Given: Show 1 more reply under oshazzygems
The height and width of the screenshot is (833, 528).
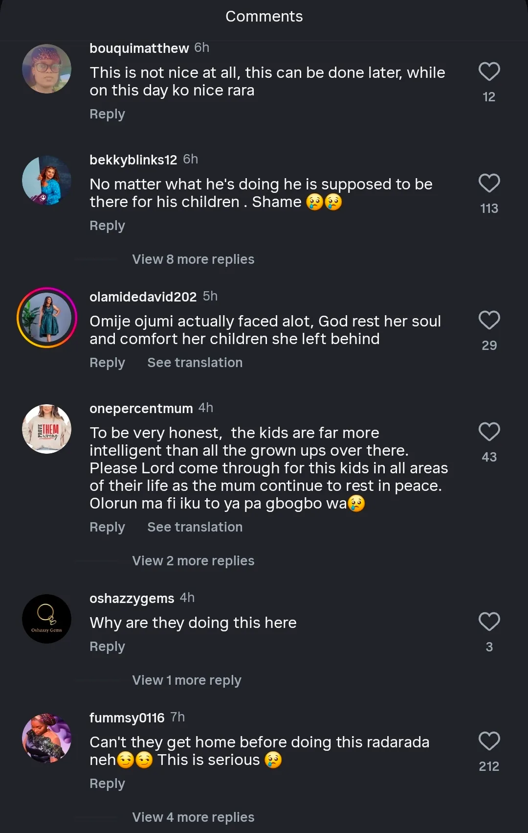Looking at the screenshot, I should click(x=187, y=680).
